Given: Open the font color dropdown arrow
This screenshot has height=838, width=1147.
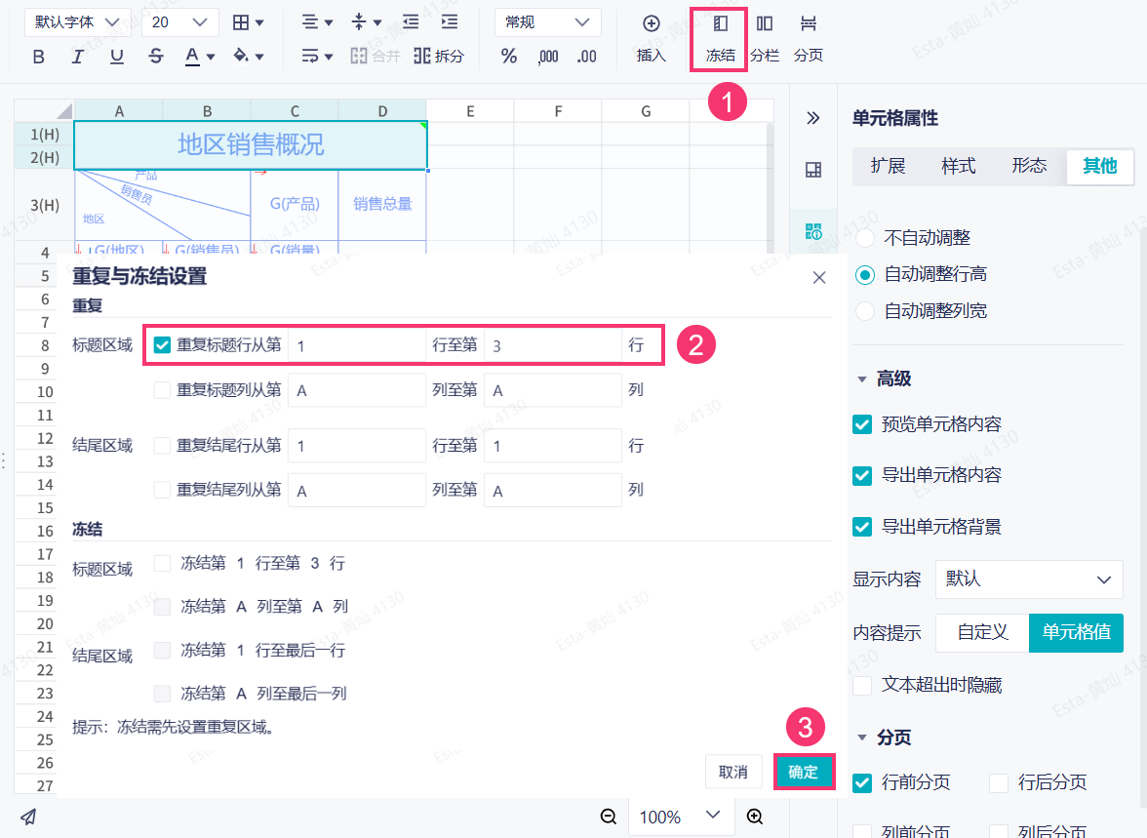Looking at the screenshot, I should click(x=211, y=57).
